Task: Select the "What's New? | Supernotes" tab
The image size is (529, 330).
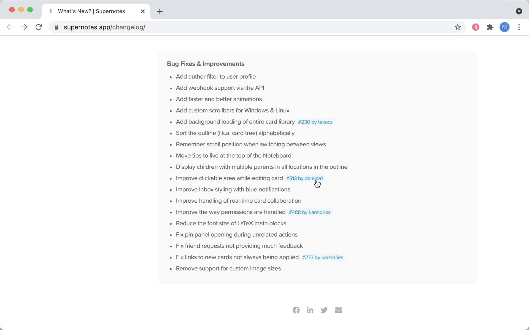Action: click(x=91, y=11)
